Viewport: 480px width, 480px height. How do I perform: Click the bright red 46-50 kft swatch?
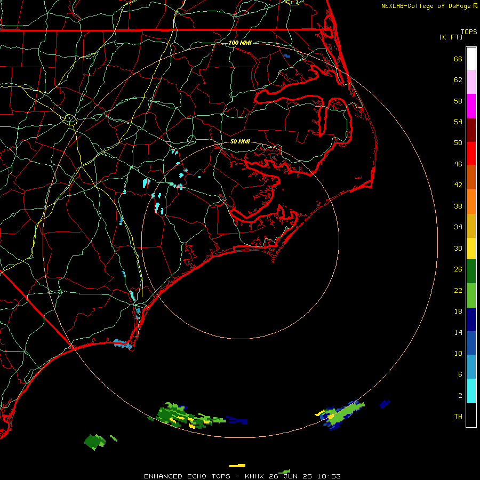tap(471, 154)
